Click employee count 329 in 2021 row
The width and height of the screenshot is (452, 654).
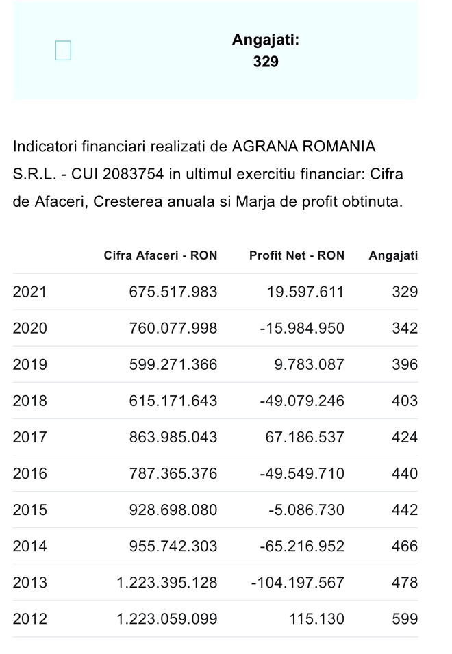pyautogui.click(x=405, y=292)
